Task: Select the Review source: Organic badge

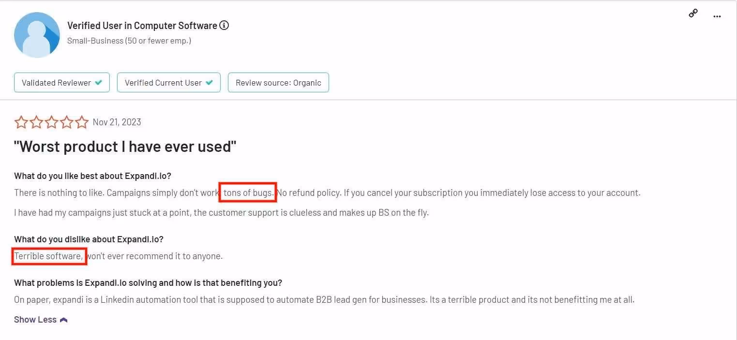Action: (278, 82)
